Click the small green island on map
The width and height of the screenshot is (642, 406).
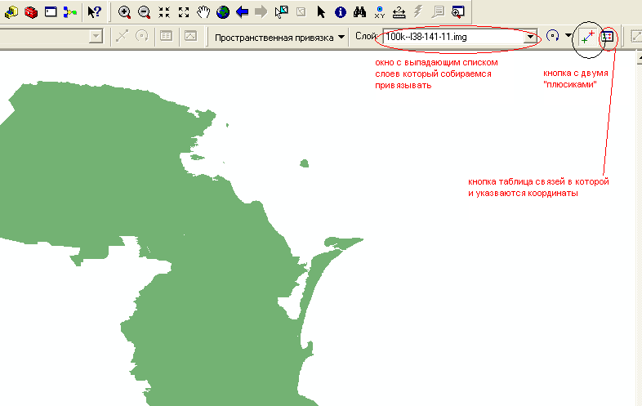coord(304,163)
